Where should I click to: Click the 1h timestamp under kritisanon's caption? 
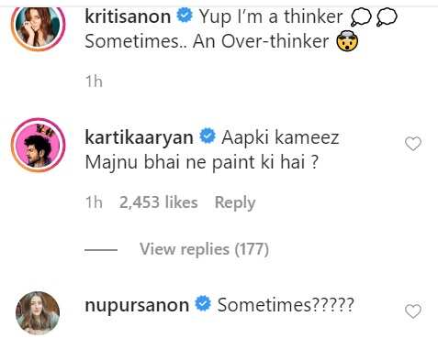coord(94,82)
